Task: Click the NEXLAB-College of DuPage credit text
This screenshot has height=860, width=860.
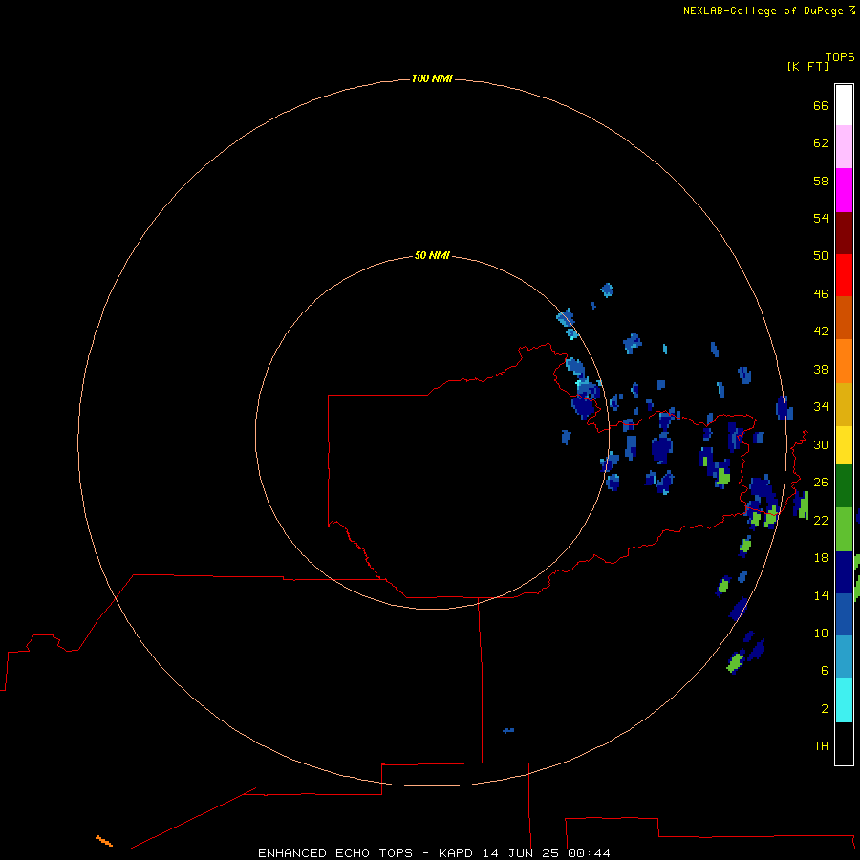Action: [763, 11]
